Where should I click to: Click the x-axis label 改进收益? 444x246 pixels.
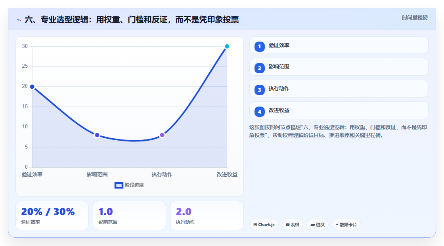[227, 174]
